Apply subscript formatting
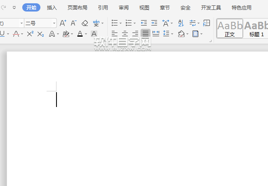268x186 pixels. [x=40, y=34]
